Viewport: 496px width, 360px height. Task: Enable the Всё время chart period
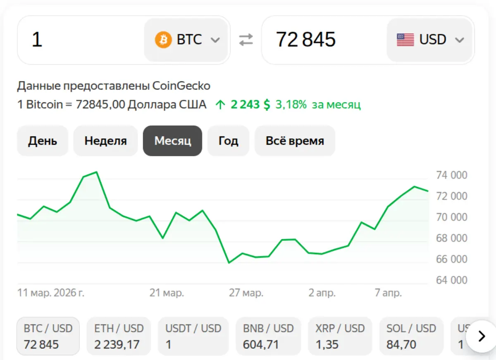click(x=295, y=141)
